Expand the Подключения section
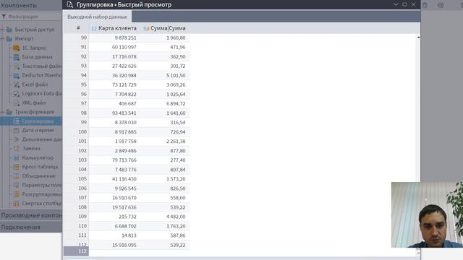 pyautogui.click(x=31, y=227)
